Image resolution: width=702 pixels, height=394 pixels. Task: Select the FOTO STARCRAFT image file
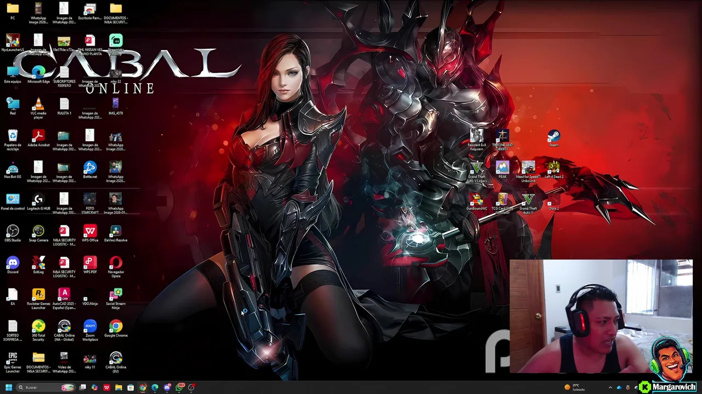90,204
